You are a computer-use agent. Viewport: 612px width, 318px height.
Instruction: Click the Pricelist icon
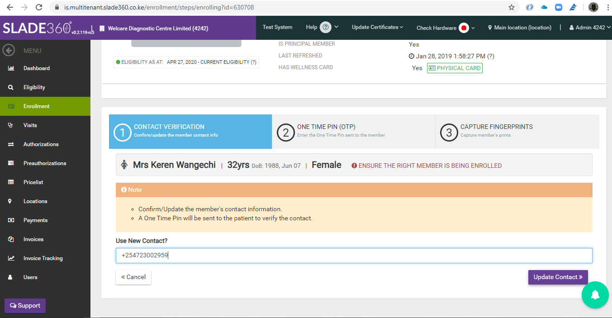(x=11, y=182)
